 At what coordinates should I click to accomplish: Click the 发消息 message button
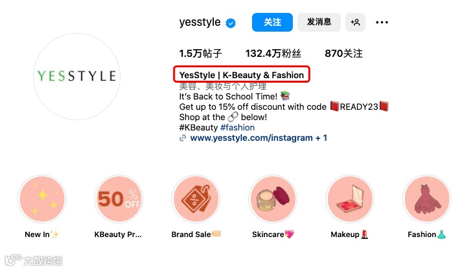click(319, 22)
